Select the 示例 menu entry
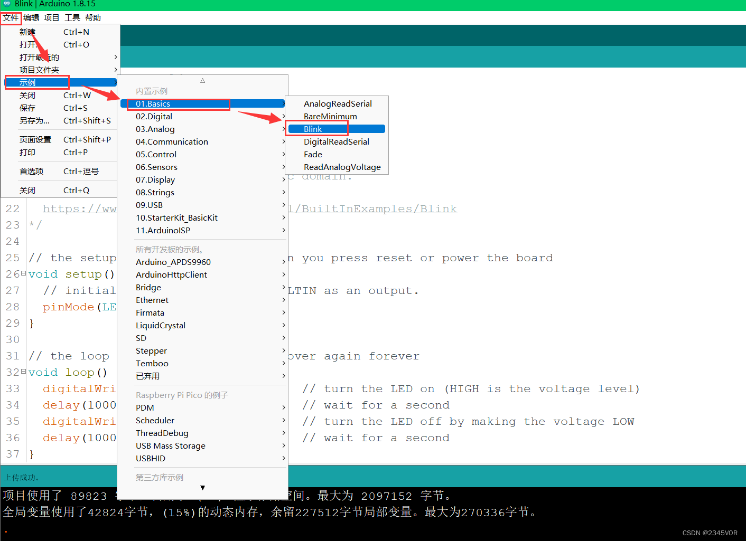Viewport: 746px width, 541px height. click(61, 82)
